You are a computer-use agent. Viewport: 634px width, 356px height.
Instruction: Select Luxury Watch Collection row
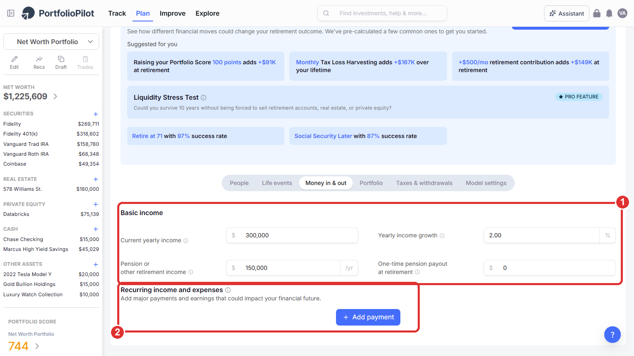pos(51,295)
